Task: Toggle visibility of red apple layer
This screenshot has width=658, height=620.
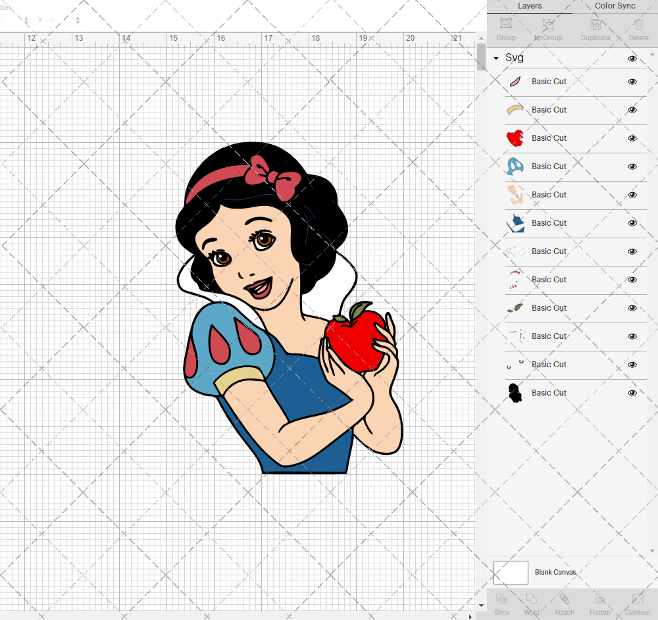Action: point(632,138)
